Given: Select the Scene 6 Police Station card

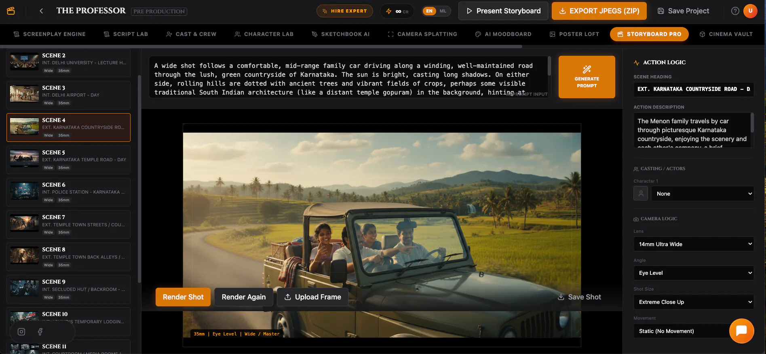Looking at the screenshot, I should click(68, 192).
